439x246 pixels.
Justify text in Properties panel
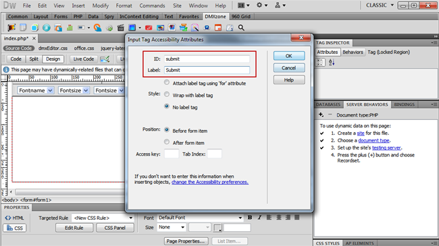pos(297,218)
